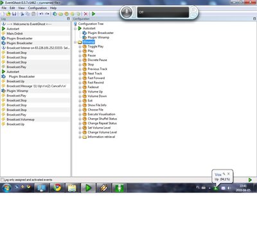Click the Broadcast listener log entry
257x244 pixels.
coord(38,48)
